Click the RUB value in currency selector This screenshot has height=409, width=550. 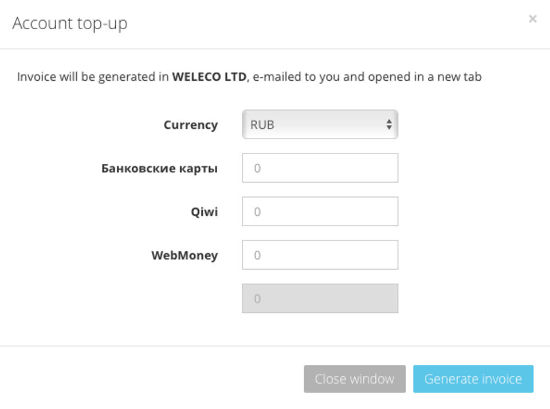(262, 124)
